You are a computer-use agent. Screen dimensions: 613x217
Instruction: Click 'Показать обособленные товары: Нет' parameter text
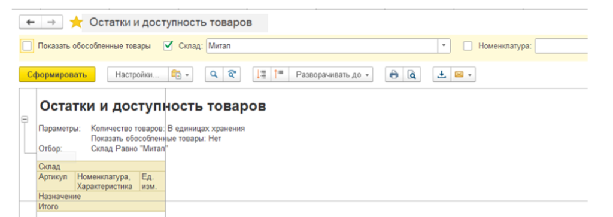click(x=156, y=139)
